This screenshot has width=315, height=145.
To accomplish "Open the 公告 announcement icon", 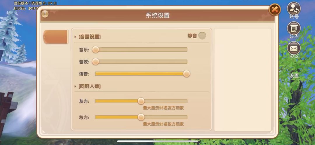I will [294, 28].
